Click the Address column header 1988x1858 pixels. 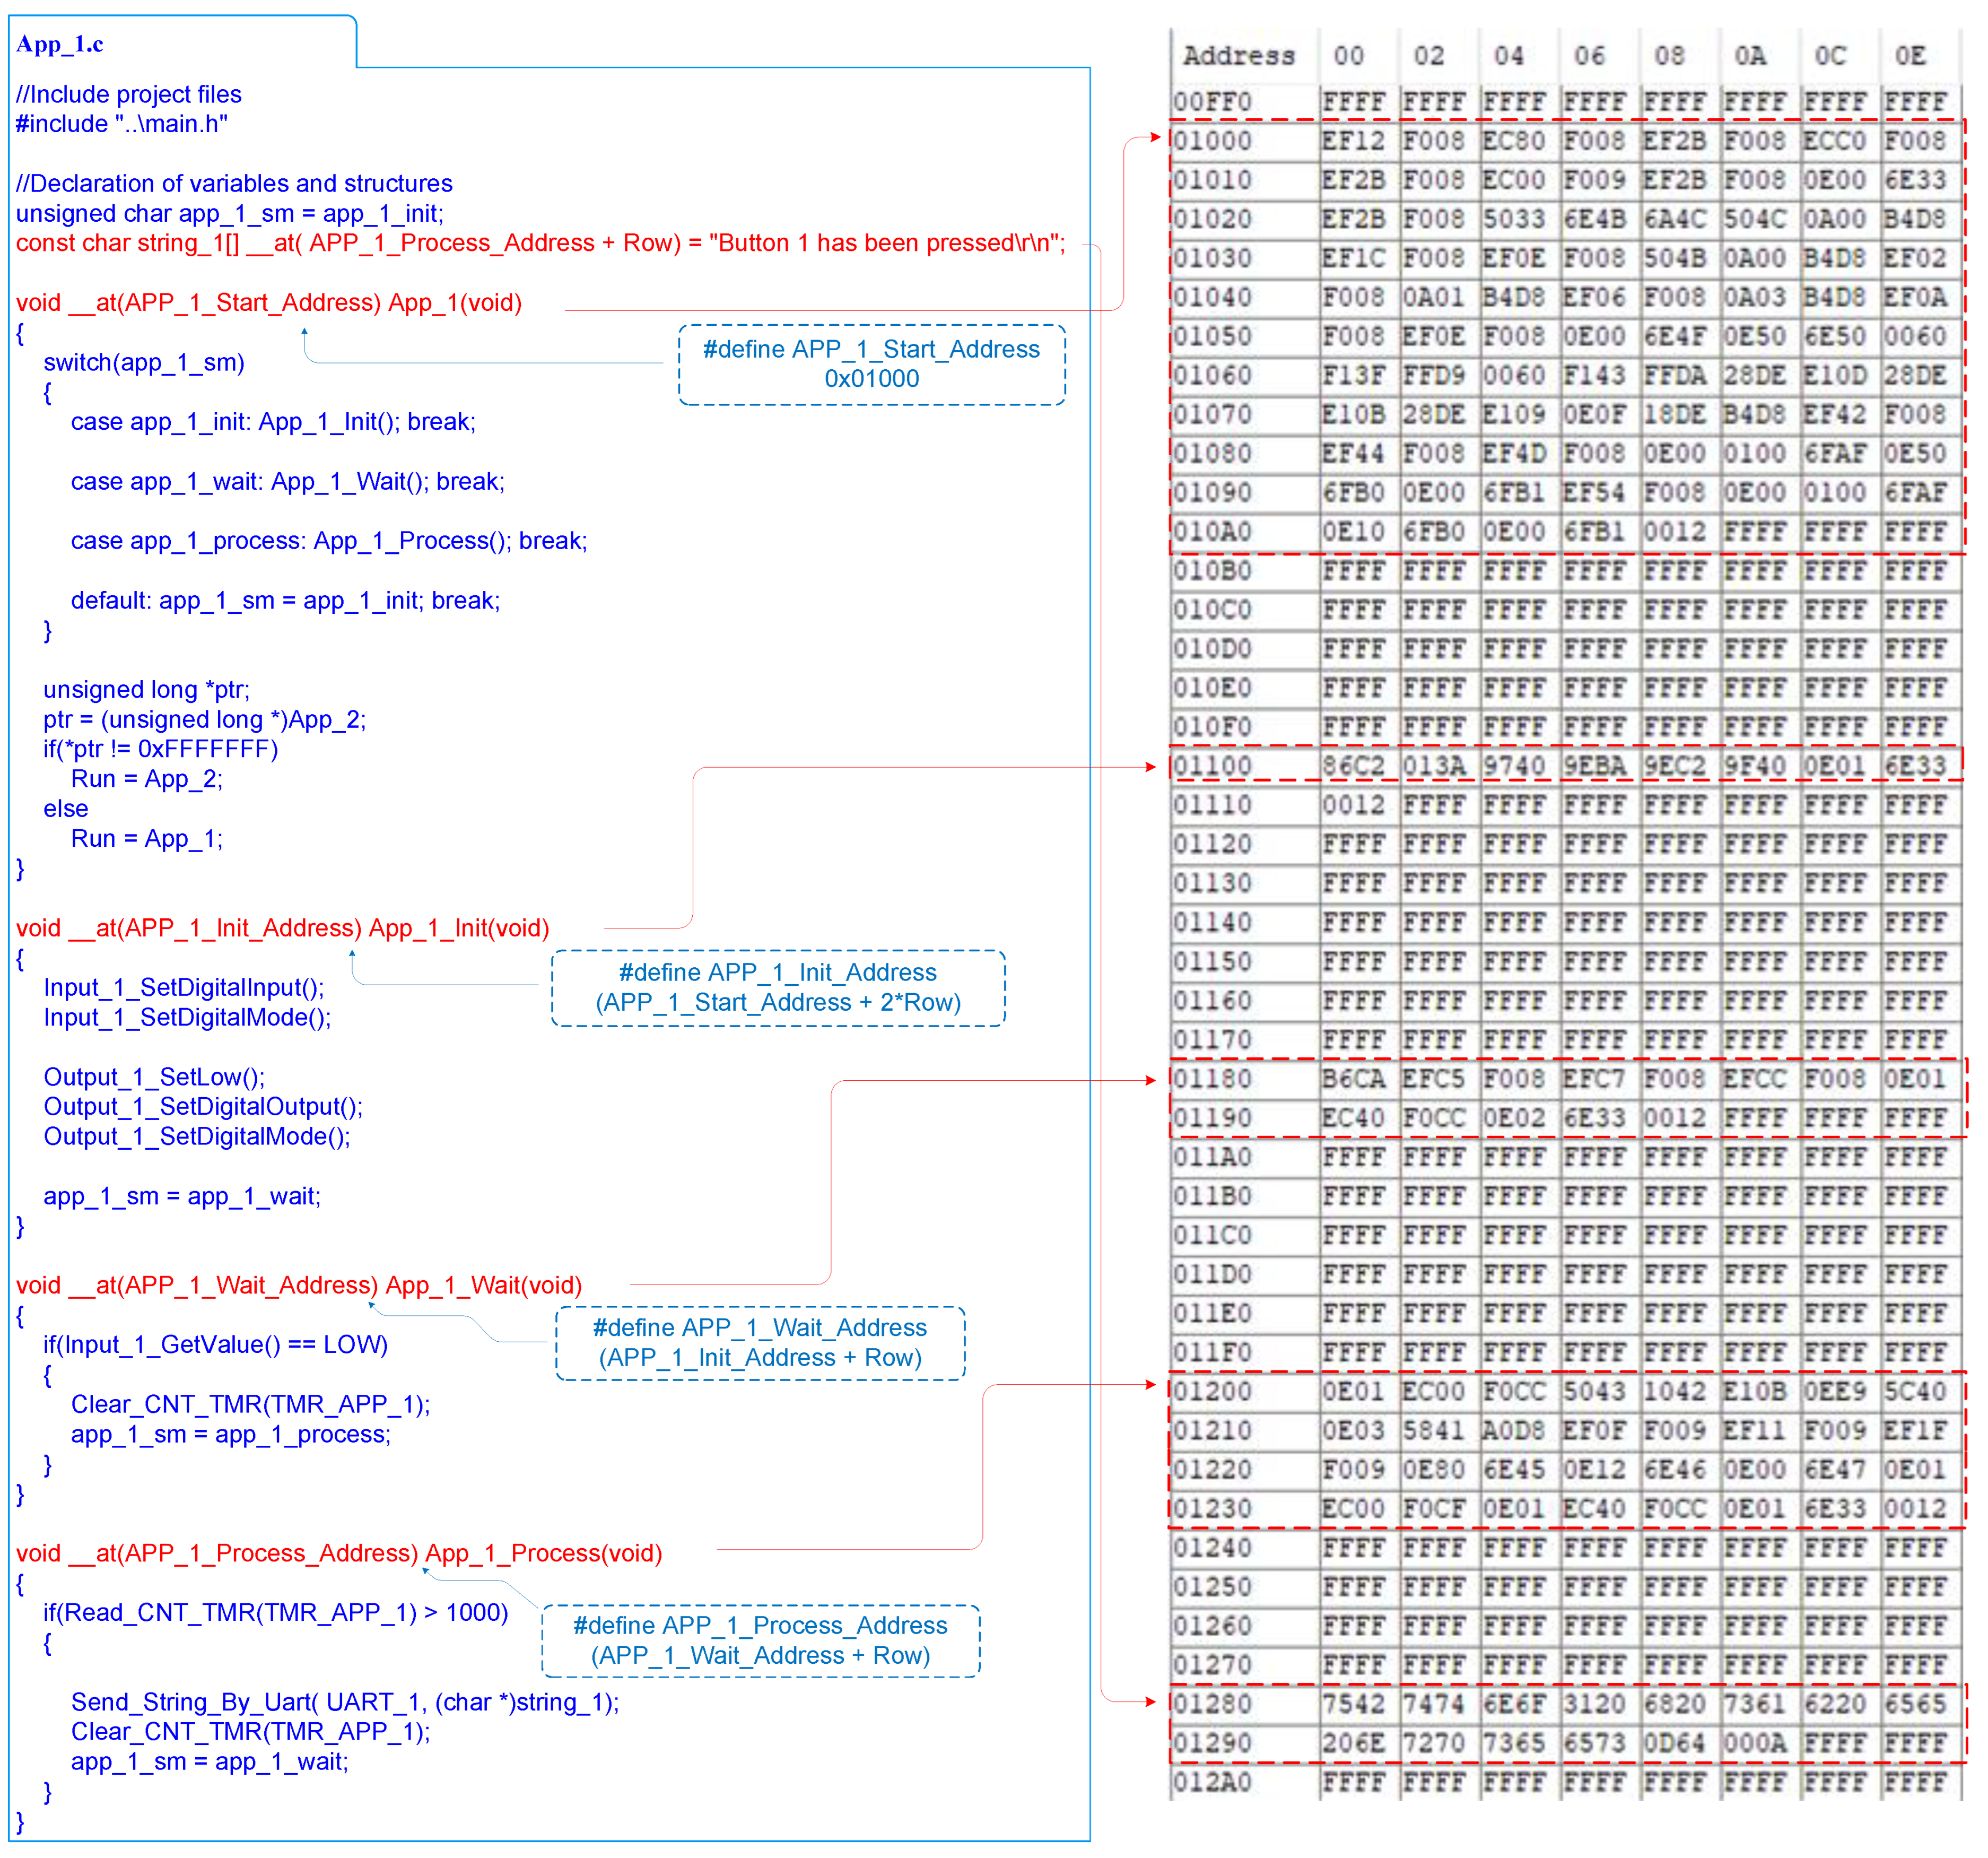1238,56
